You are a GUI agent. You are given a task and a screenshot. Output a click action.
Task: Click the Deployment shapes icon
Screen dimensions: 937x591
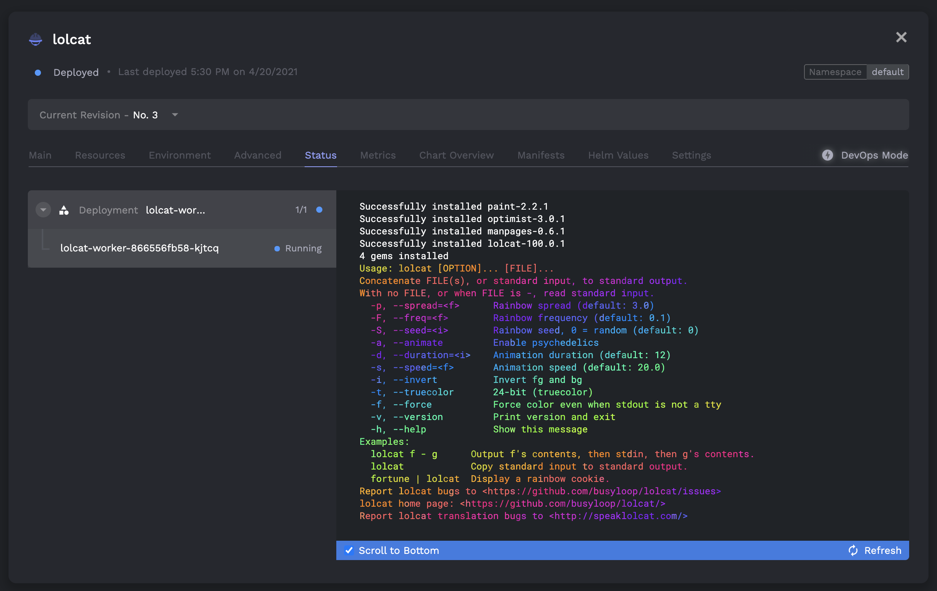[x=64, y=210]
